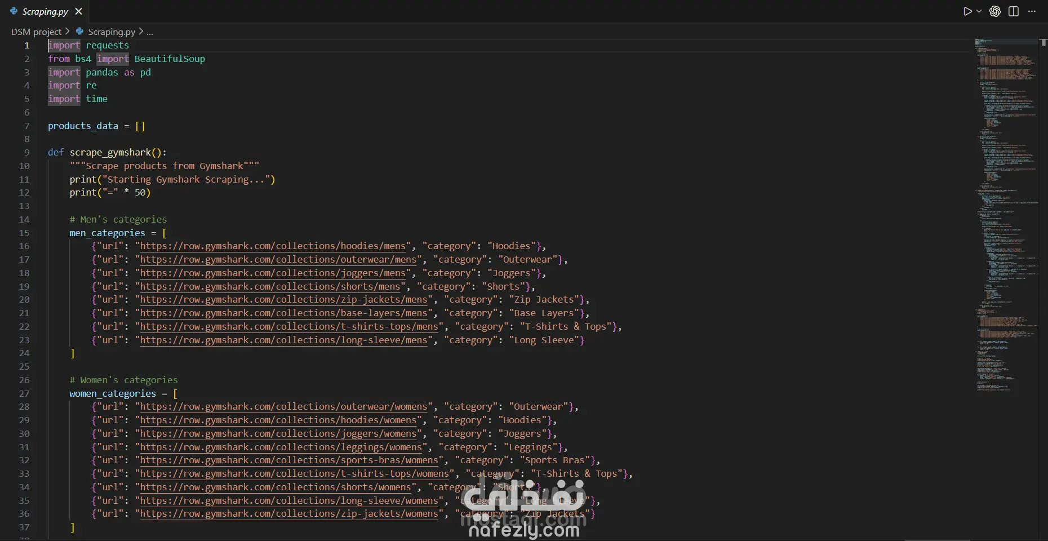Screen dimensions: 1048x541
Task: Click the "Zip Jackets" string on line 20
Action: coord(544,300)
